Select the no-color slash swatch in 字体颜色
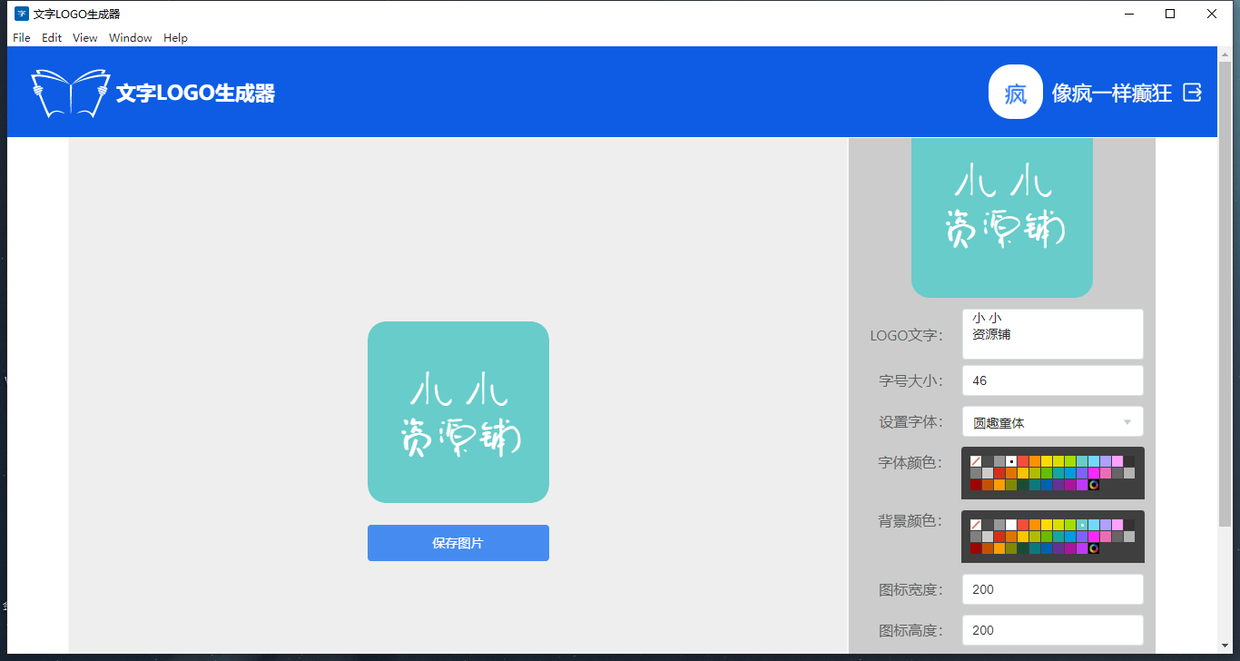The width and height of the screenshot is (1240, 661). pos(976,461)
